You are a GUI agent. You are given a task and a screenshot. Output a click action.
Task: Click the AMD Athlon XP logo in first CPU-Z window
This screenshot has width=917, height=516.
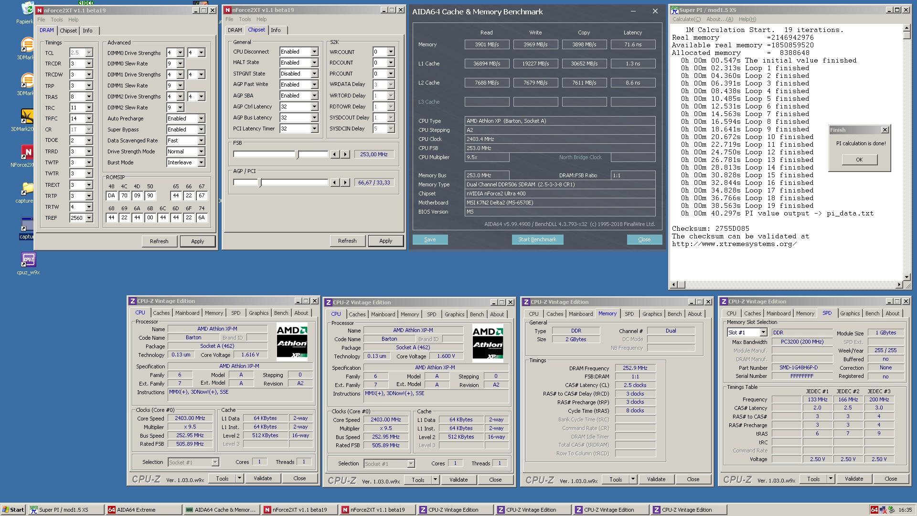[292, 342]
